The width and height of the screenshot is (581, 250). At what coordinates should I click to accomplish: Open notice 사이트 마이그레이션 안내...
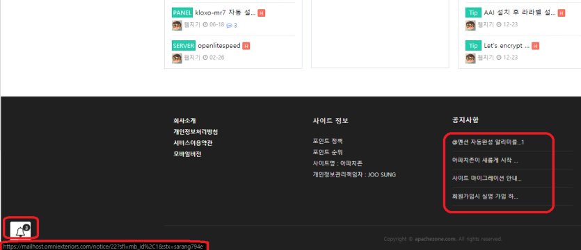click(x=487, y=178)
